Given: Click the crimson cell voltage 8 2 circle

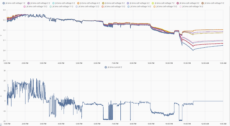Looking at the screenshot, I should pos(178,3).
